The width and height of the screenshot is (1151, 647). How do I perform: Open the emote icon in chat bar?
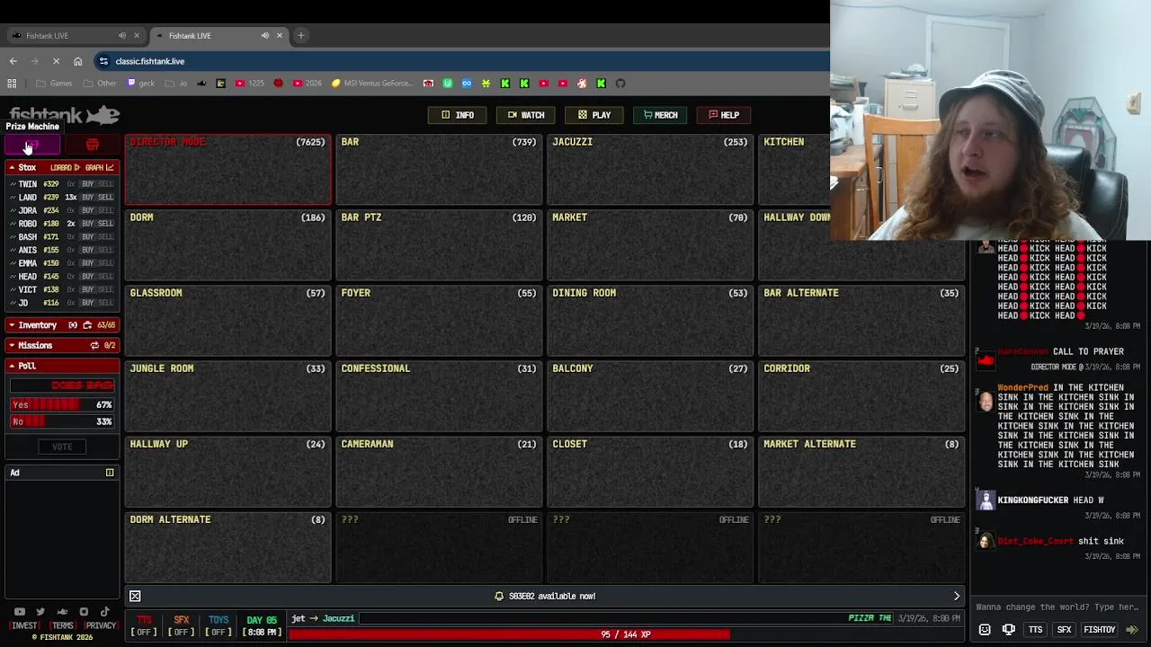coord(985,630)
